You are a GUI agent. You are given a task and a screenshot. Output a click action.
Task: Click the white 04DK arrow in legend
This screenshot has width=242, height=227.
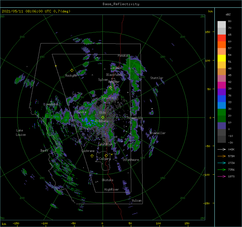click(222, 149)
